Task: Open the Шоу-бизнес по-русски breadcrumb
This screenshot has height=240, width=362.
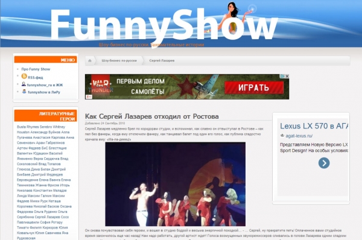Action: 119,61
